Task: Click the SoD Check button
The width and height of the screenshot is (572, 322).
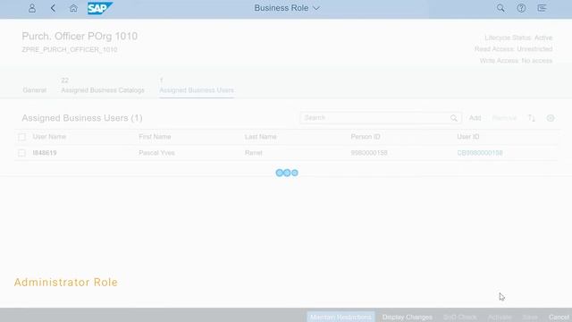Action: (460, 317)
